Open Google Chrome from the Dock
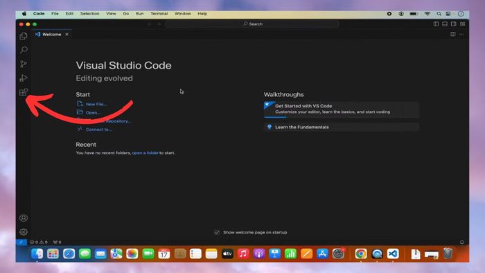485x273 pixels. pos(361,254)
